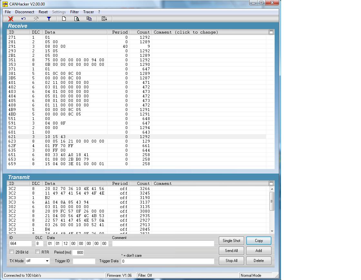Open the Filter menu
Screen dimensions: 361x280
pyautogui.click(x=74, y=12)
